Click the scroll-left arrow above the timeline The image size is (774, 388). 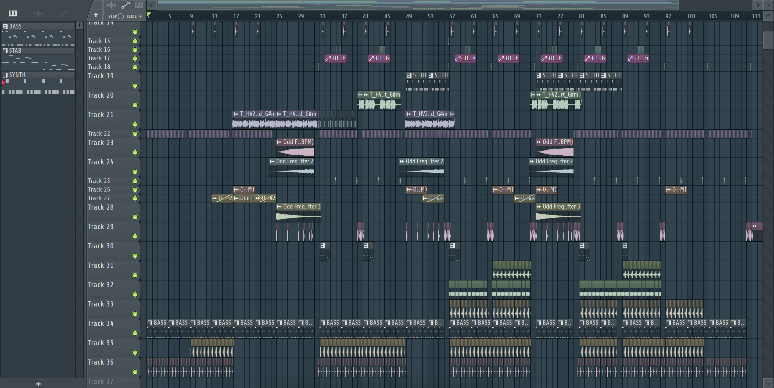click(x=152, y=5)
